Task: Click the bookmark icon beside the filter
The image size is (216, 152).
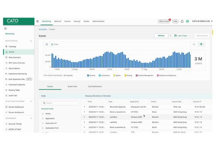Action: pyautogui.click(x=47, y=44)
